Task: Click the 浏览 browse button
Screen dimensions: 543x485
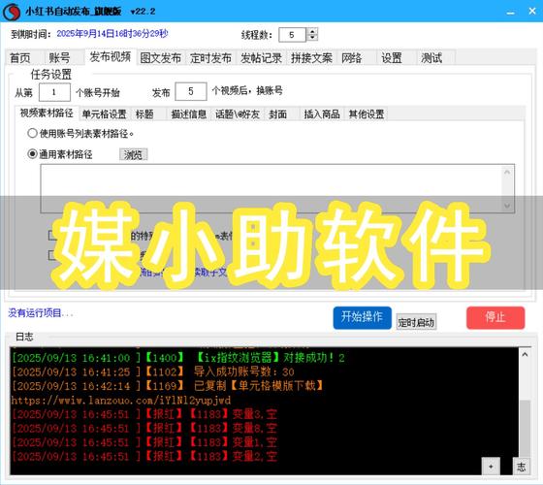Action: (134, 154)
